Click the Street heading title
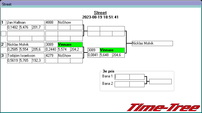Image resolution: width=202 pixels, height=113 pixels. (100, 13)
